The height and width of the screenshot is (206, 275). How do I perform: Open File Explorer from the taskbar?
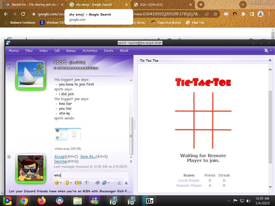(x=77, y=201)
